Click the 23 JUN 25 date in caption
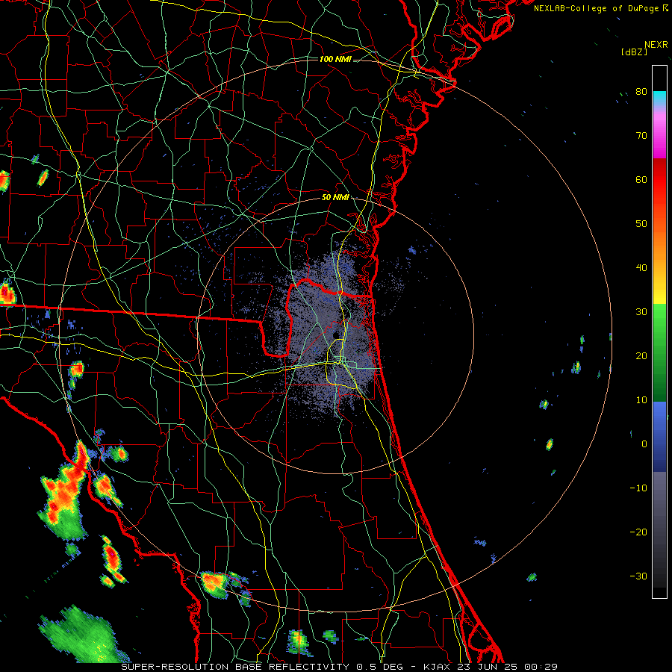Screen dimensions: 672x672 [x=488, y=667]
